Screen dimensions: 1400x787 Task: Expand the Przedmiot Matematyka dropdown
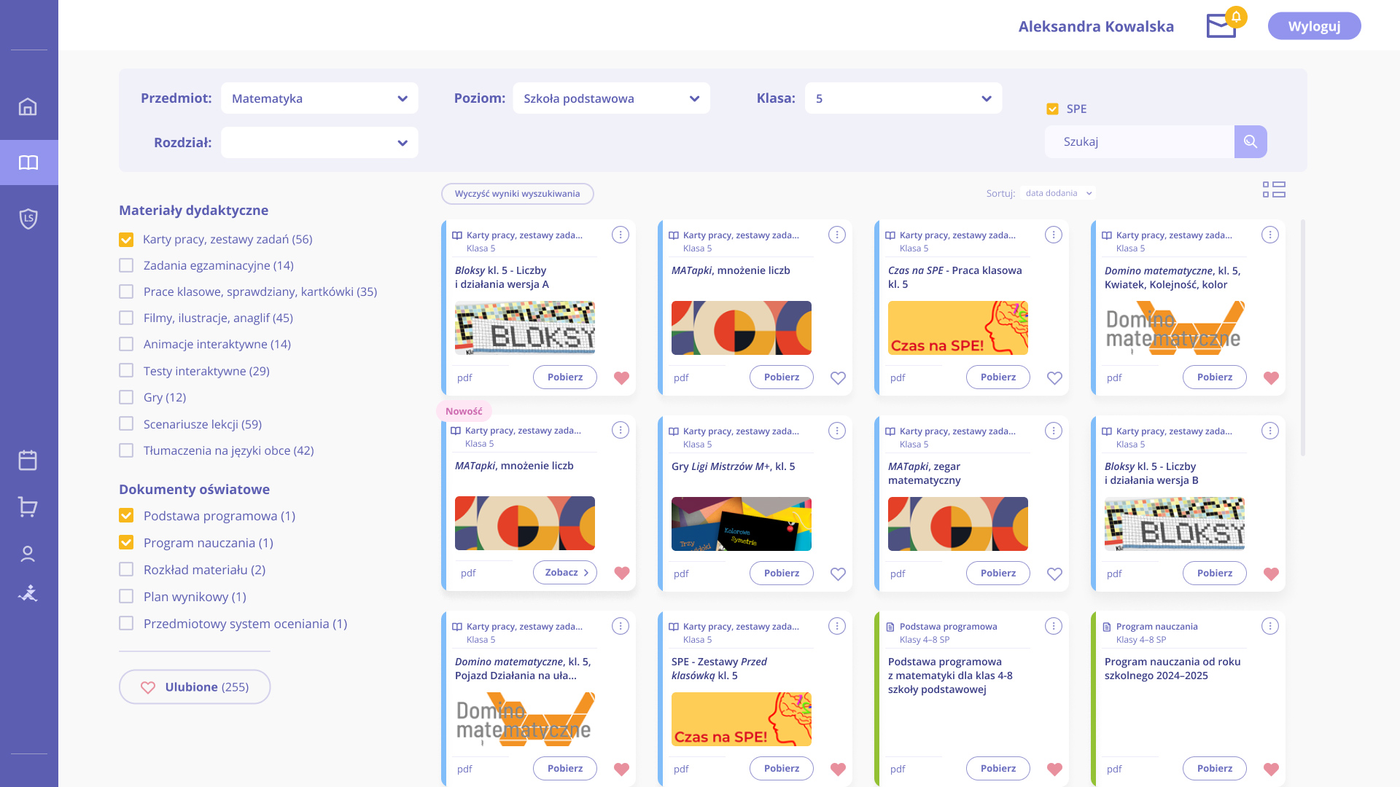tap(319, 98)
